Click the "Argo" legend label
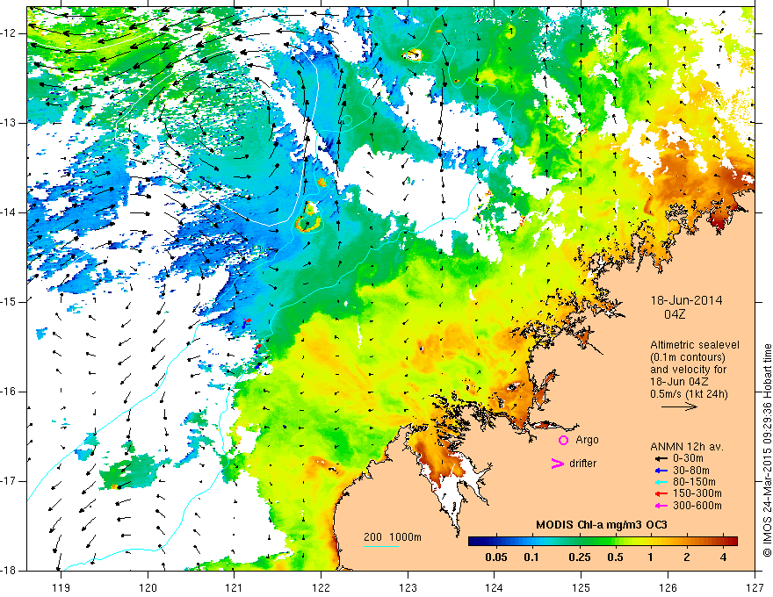 tap(587, 440)
